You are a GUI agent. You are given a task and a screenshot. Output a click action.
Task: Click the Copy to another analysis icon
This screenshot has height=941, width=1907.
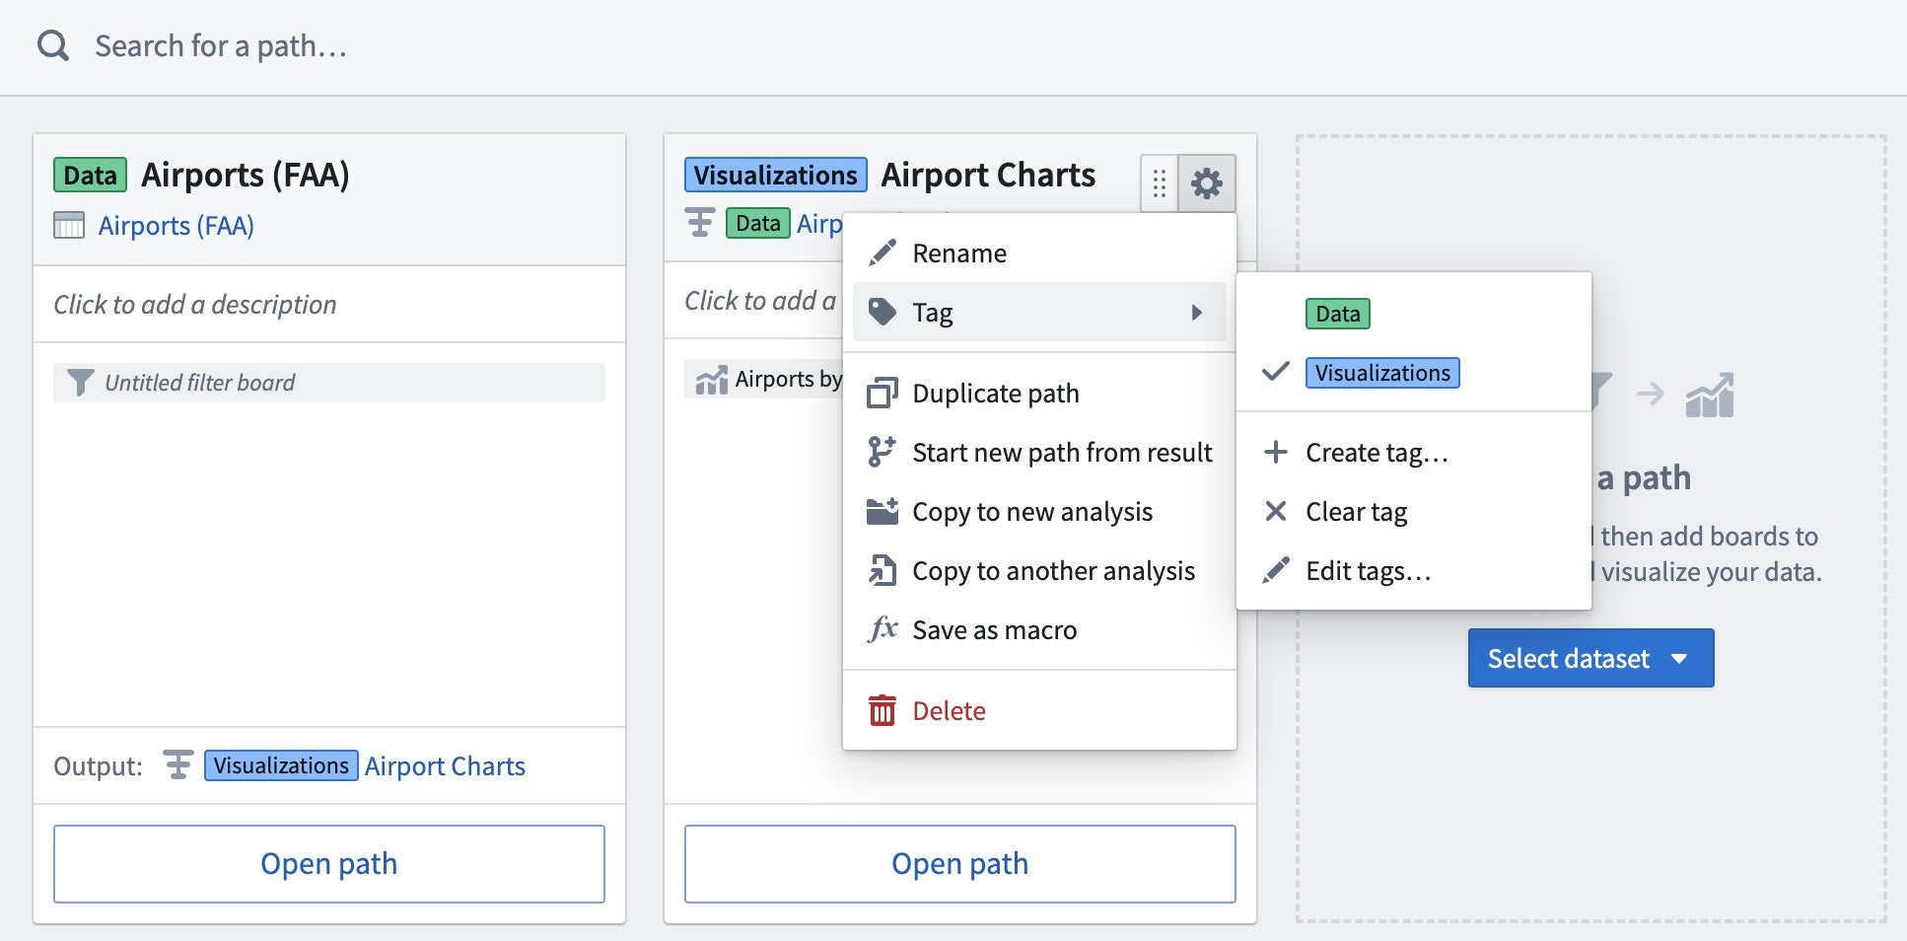[882, 570]
